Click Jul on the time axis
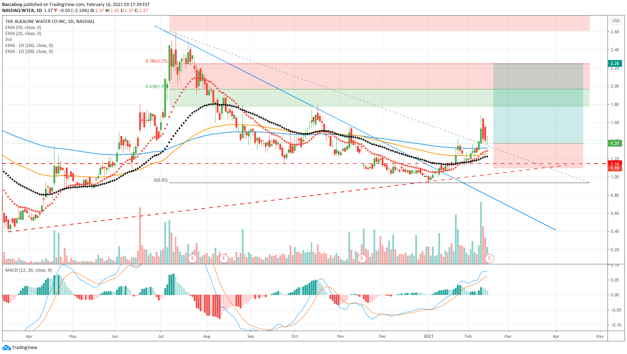627x354 pixels. point(161,336)
